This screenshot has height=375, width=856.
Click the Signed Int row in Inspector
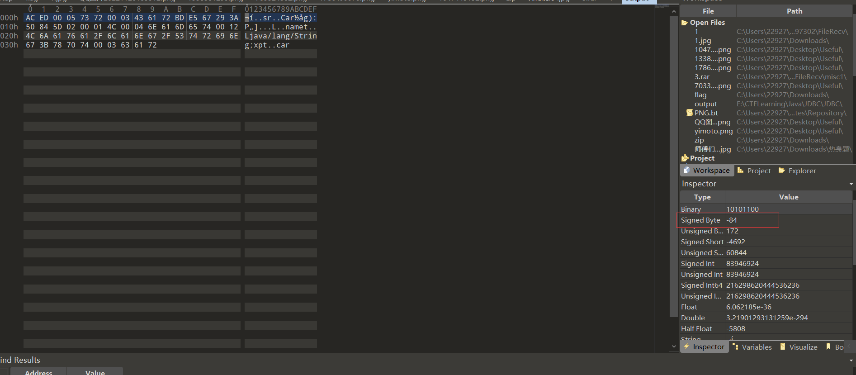pyautogui.click(x=766, y=264)
